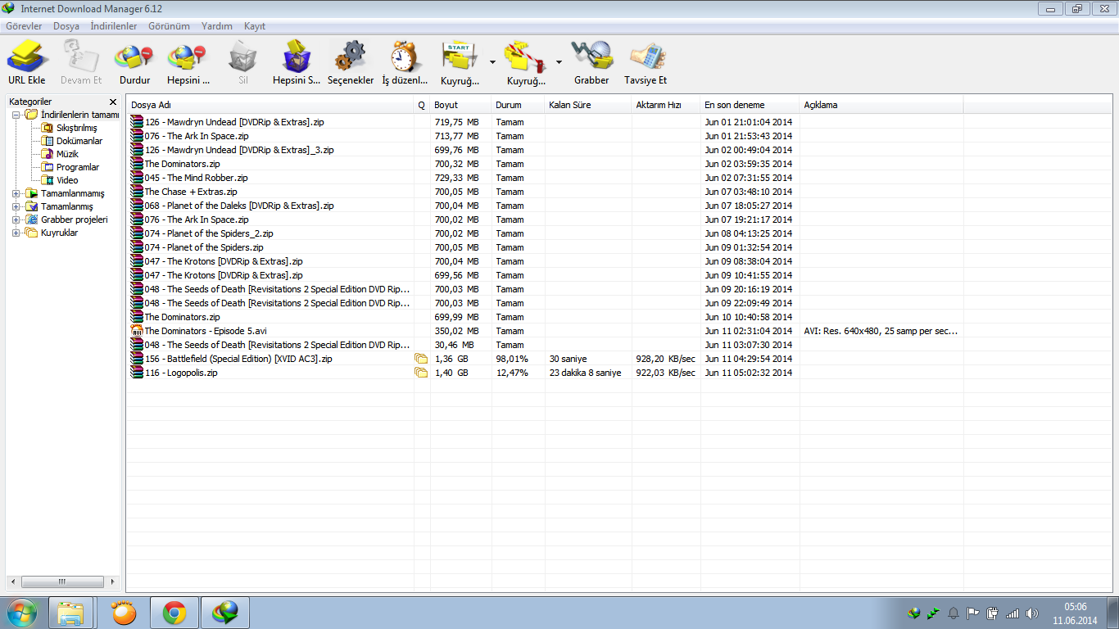The height and width of the screenshot is (629, 1119).
Task: Click the URL Ekle toolbar icon
Action: pos(27,57)
